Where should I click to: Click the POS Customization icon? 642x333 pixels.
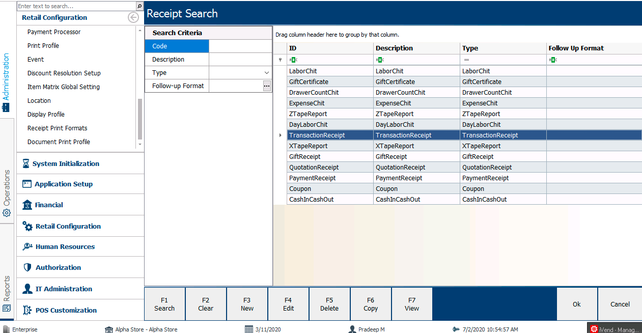click(27, 310)
